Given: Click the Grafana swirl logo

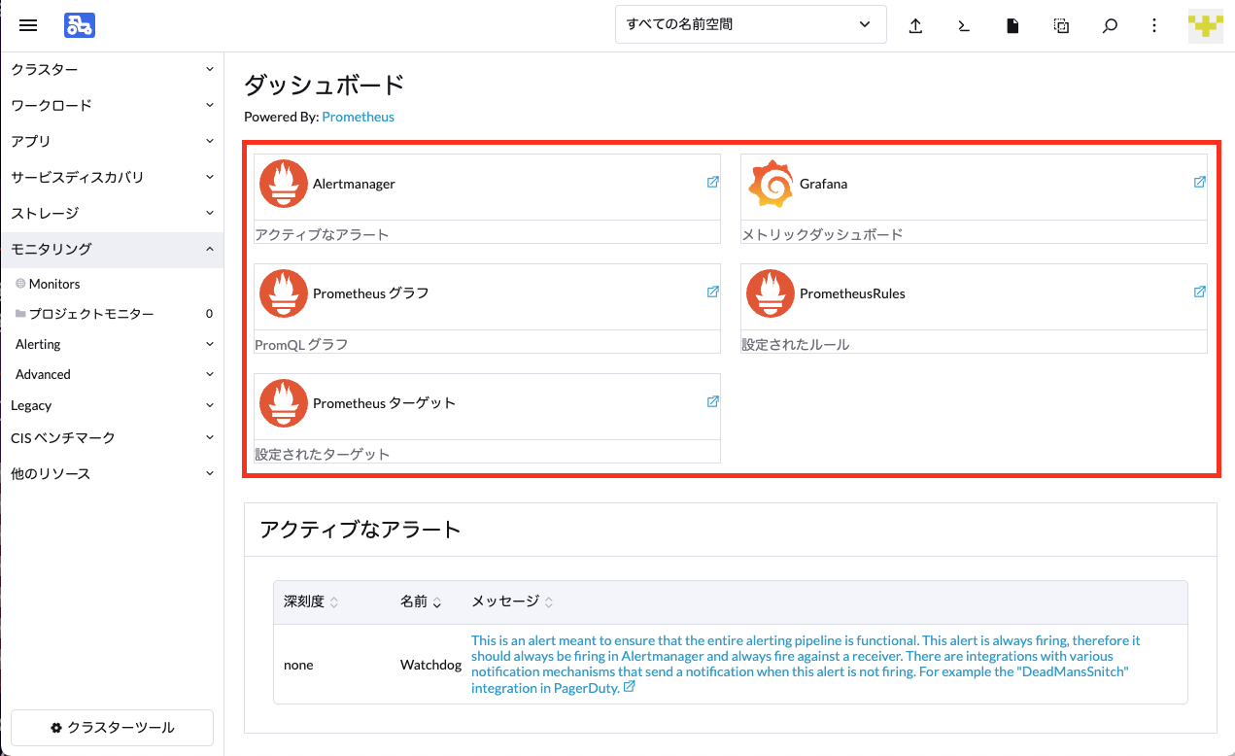Looking at the screenshot, I should [771, 184].
